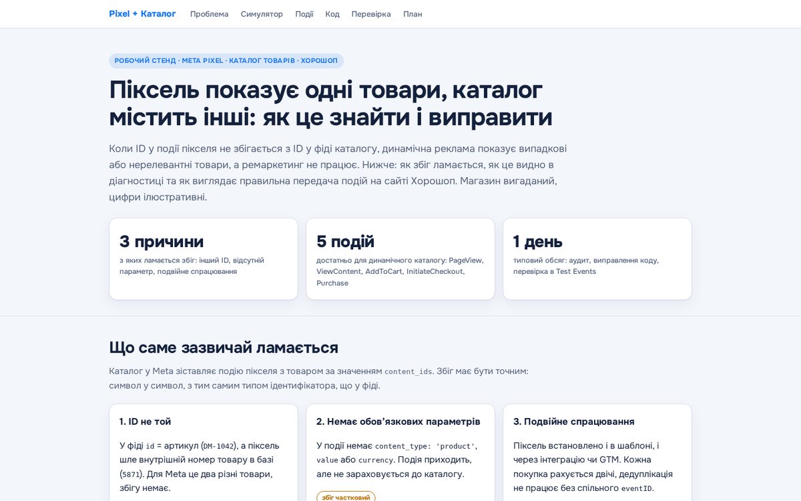Navigate to the Перевірка section
This screenshot has width=801, height=501.
tap(371, 14)
